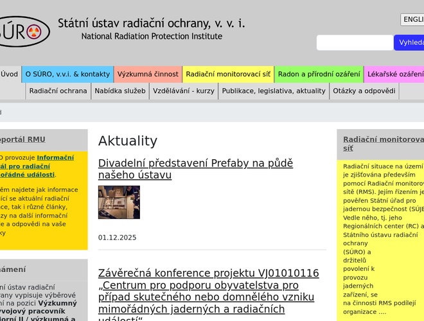Click the Radiační monitorovací síť sidebar heading

click(383, 144)
